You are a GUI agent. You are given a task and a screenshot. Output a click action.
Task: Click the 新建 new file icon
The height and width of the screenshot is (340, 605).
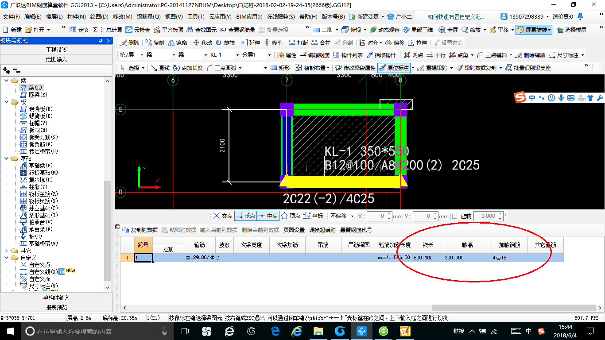pos(12,30)
